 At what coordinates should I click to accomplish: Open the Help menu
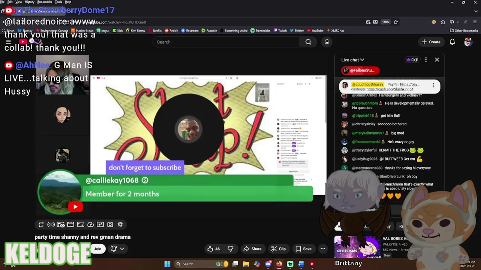(68, 2)
